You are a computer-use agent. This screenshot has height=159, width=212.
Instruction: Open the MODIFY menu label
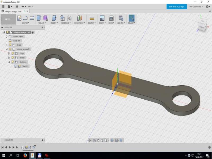coord(54,23)
